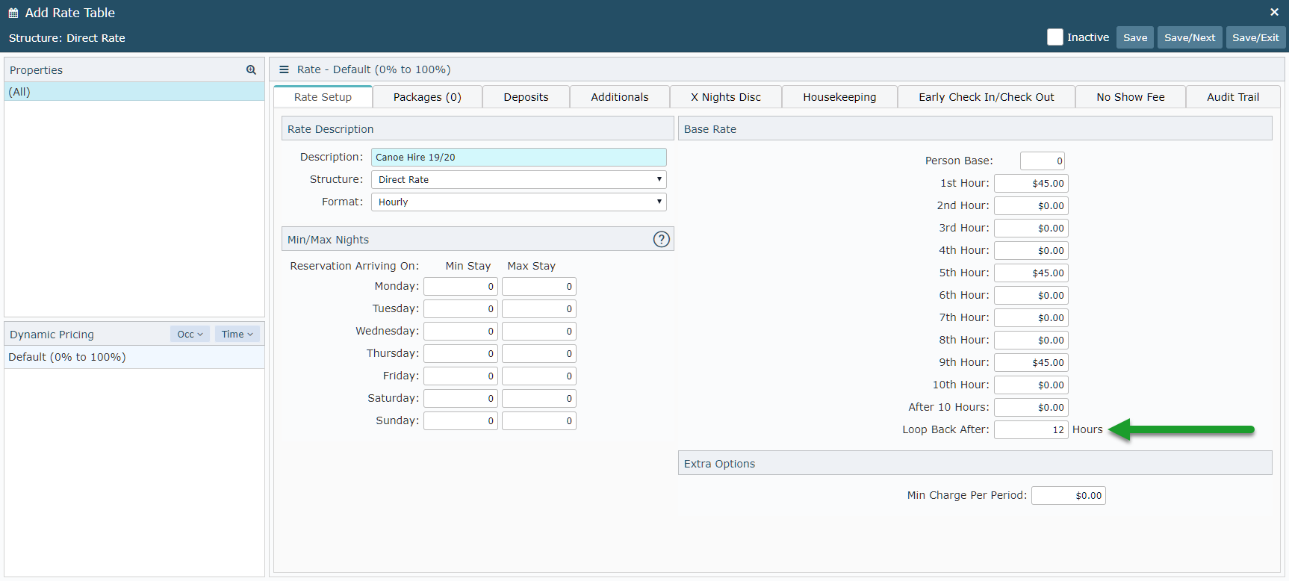Switch to the Rate Setup tab
The width and height of the screenshot is (1289, 581).
(x=323, y=97)
